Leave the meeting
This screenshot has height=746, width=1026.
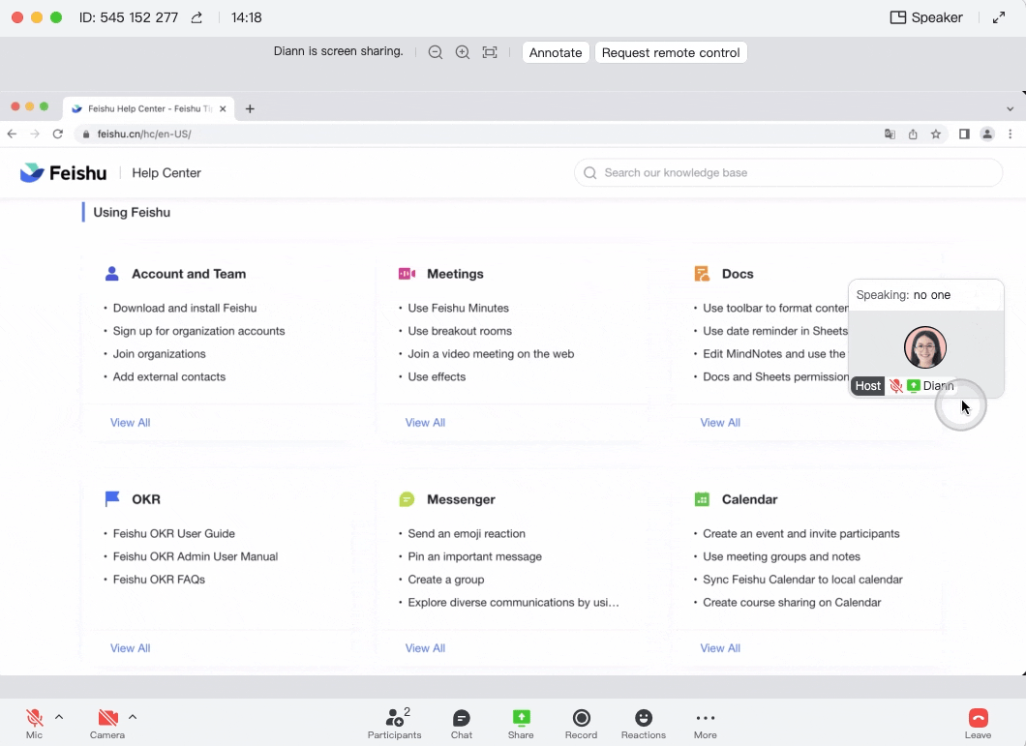click(x=978, y=723)
